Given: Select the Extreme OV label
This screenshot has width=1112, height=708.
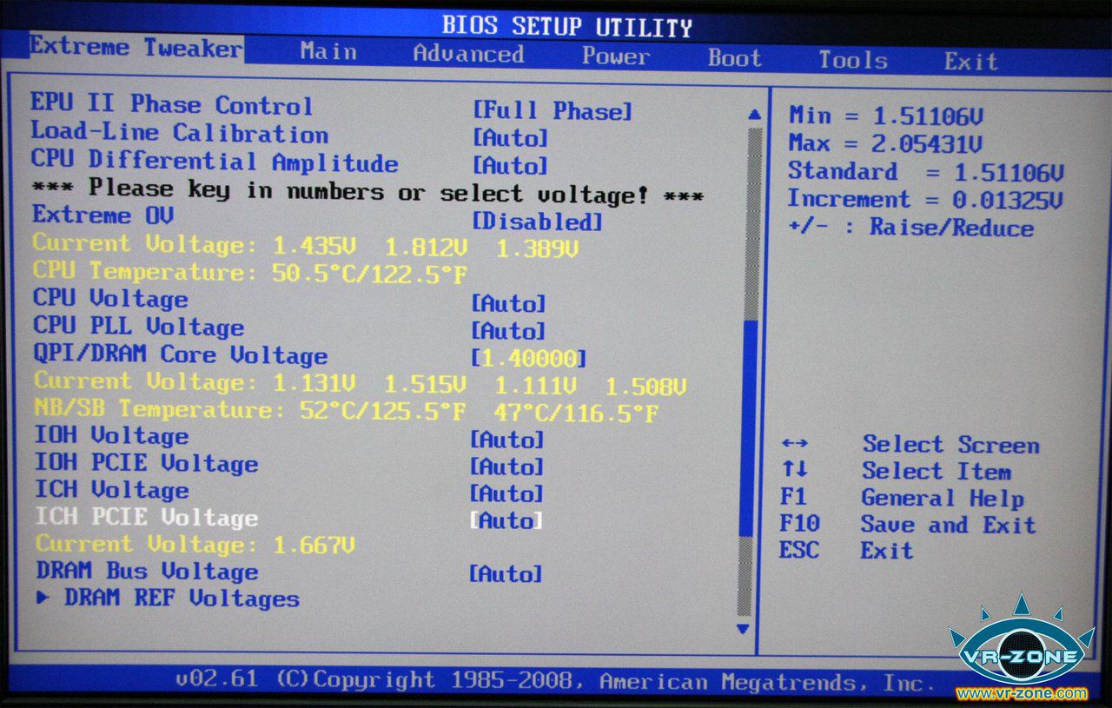Looking at the screenshot, I should click(x=103, y=215).
